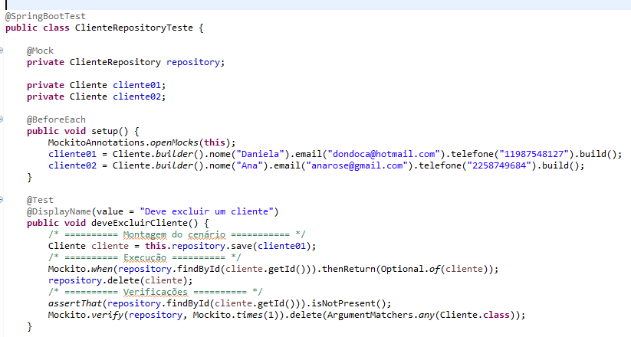This screenshot has height=337, width=631.
Task: Click the thenReturn method call
Action: coord(349,269)
